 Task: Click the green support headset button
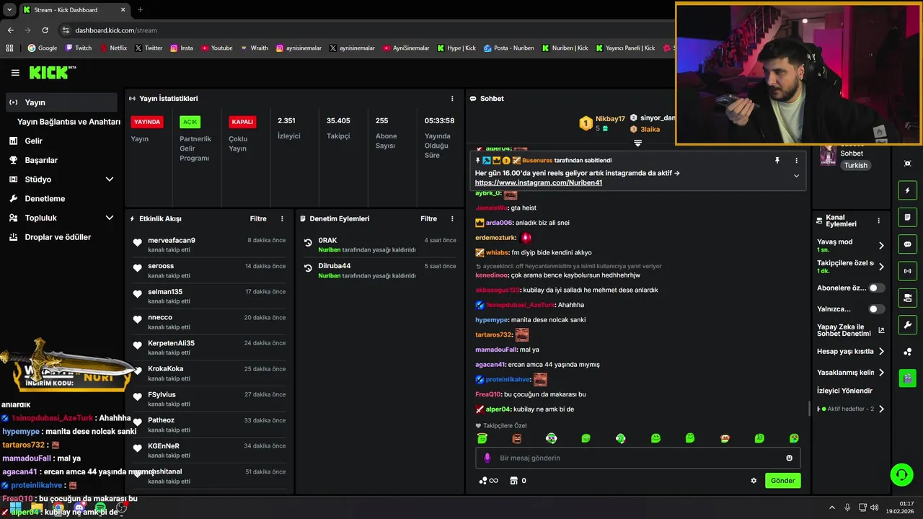pyautogui.click(x=901, y=474)
